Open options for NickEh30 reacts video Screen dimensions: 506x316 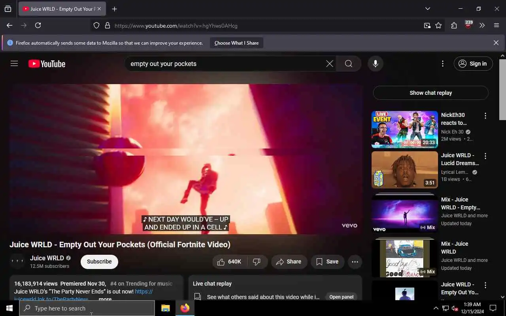pos(485,116)
